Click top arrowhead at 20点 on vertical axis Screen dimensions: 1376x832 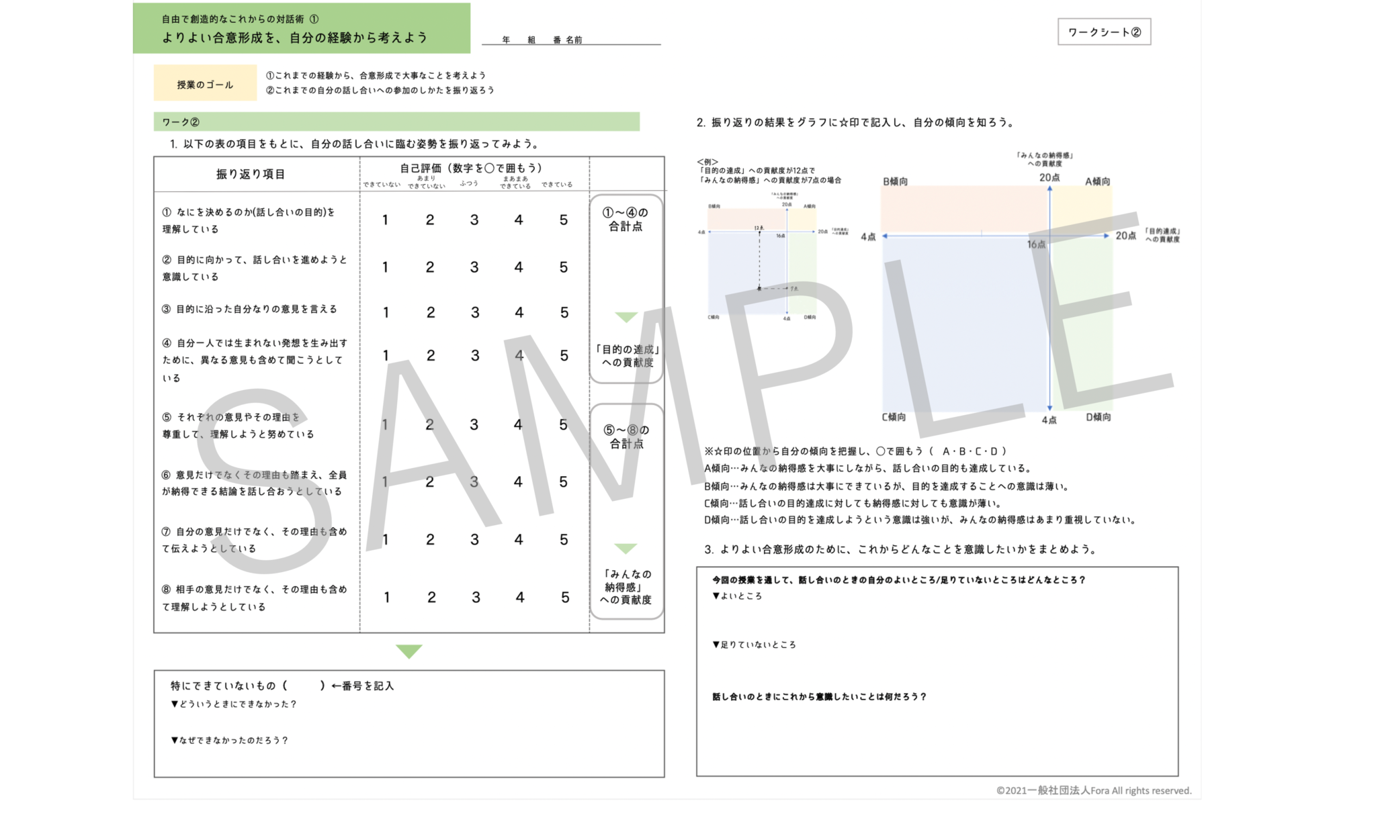click(1049, 190)
